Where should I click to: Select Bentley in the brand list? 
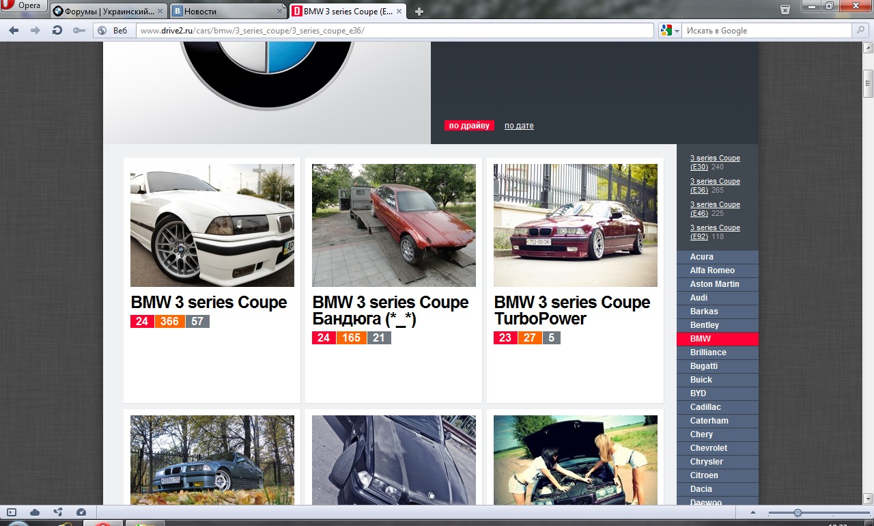click(718, 325)
